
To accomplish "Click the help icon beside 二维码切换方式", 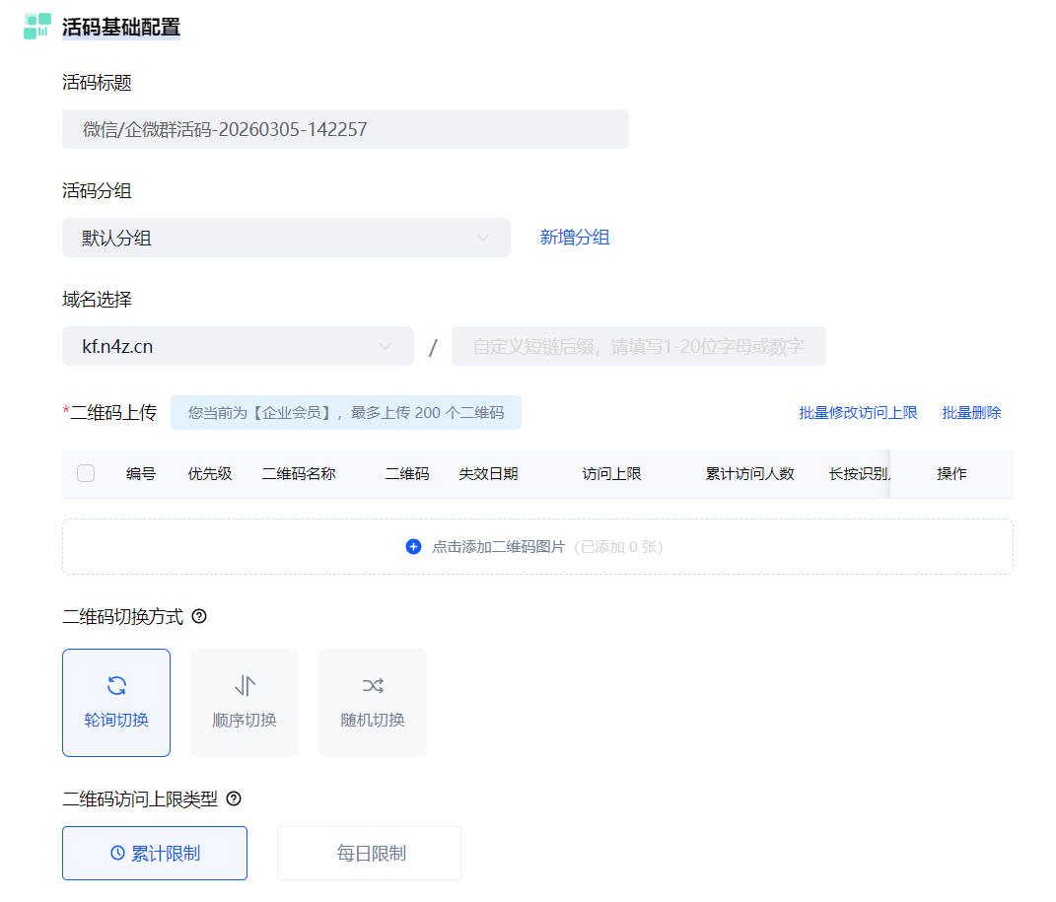I will [199, 617].
